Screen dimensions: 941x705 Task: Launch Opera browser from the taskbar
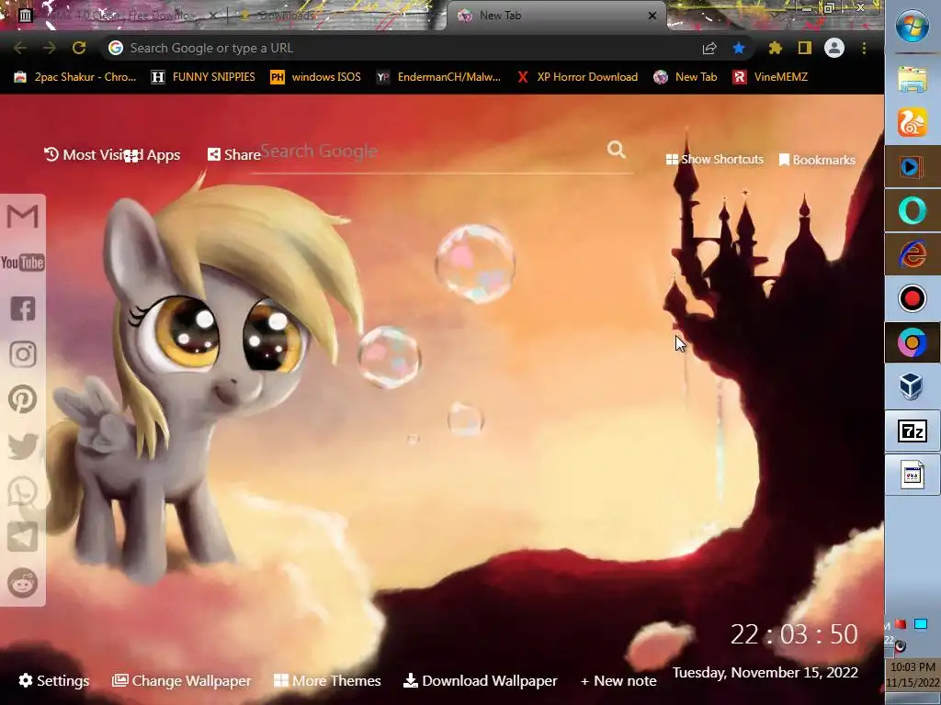point(913,211)
